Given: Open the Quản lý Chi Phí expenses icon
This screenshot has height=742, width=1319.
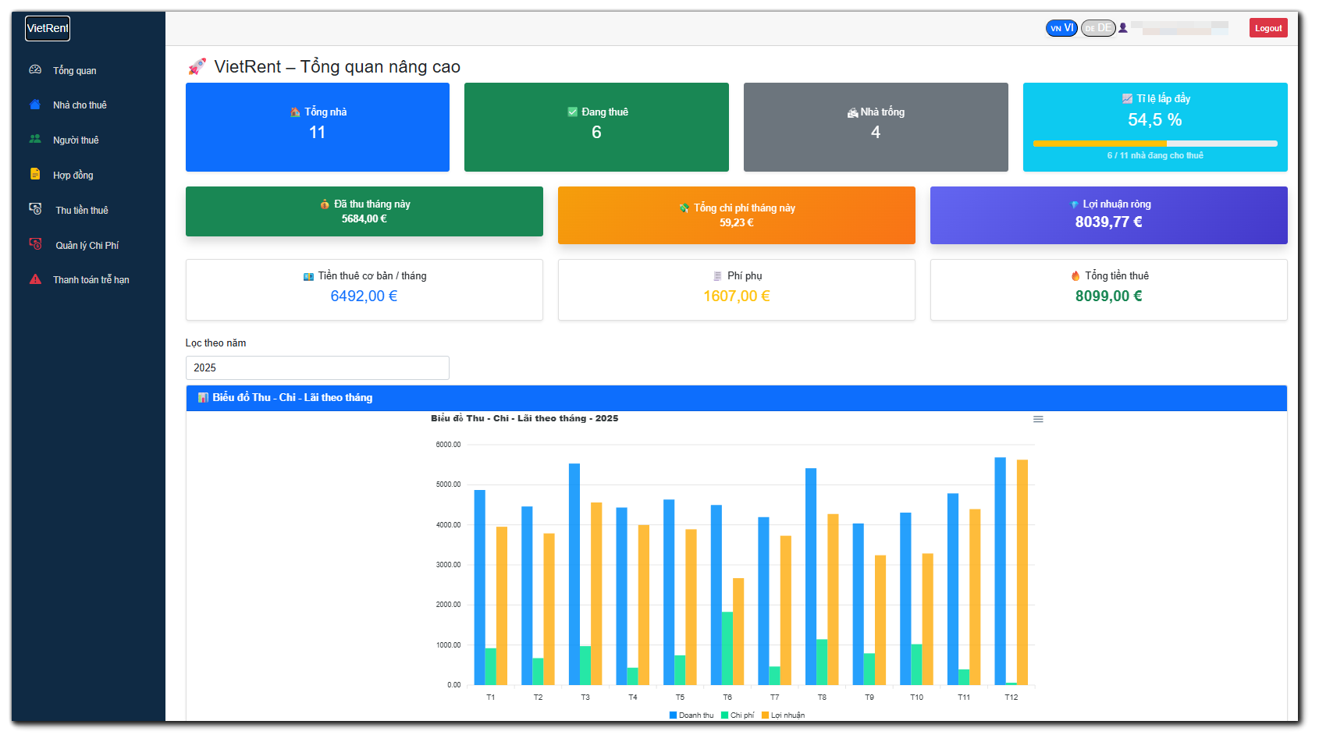Looking at the screenshot, I should pyautogui.click(x=34, y=244).
